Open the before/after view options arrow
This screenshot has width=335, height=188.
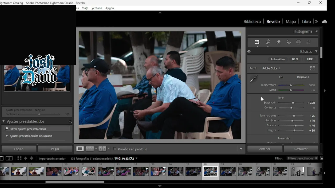[x=96, y=149]
